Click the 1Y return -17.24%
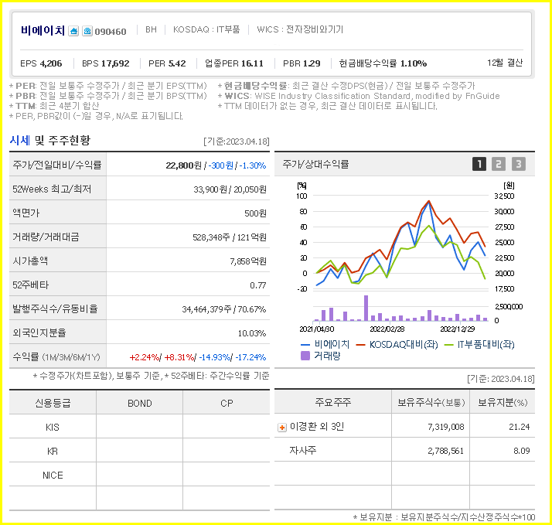 coord(250,357)
